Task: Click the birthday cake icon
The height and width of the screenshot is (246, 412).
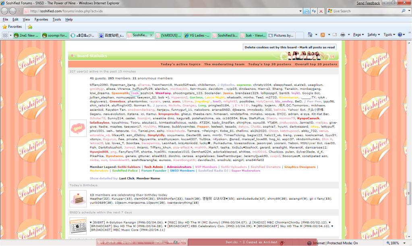Action: click(78, 199)
